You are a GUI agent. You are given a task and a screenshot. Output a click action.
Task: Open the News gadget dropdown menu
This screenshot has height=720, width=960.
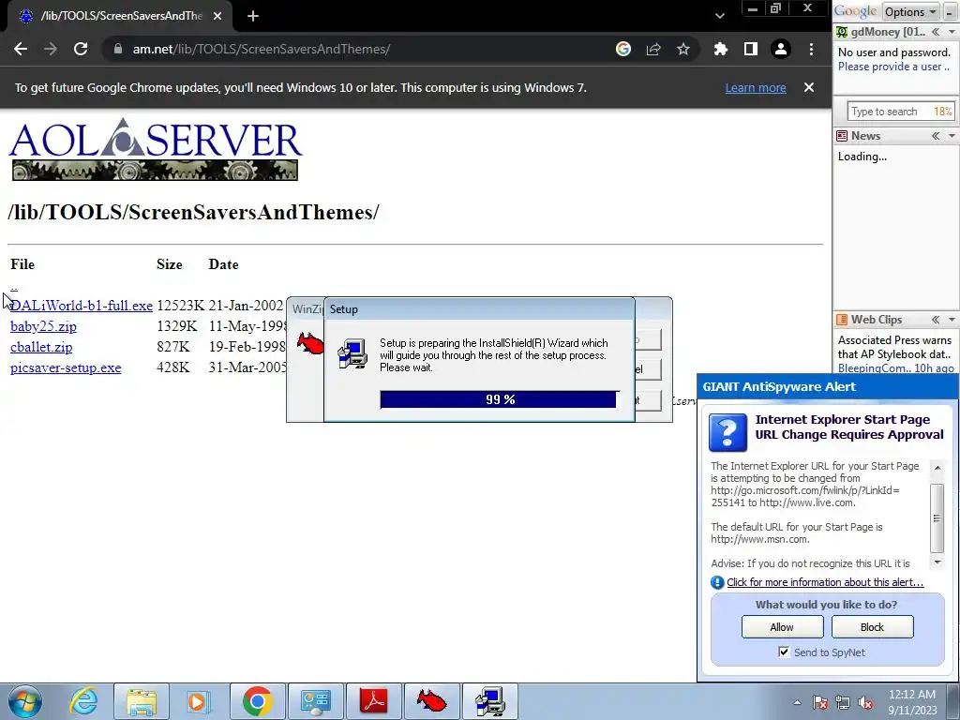click(952, 136)
